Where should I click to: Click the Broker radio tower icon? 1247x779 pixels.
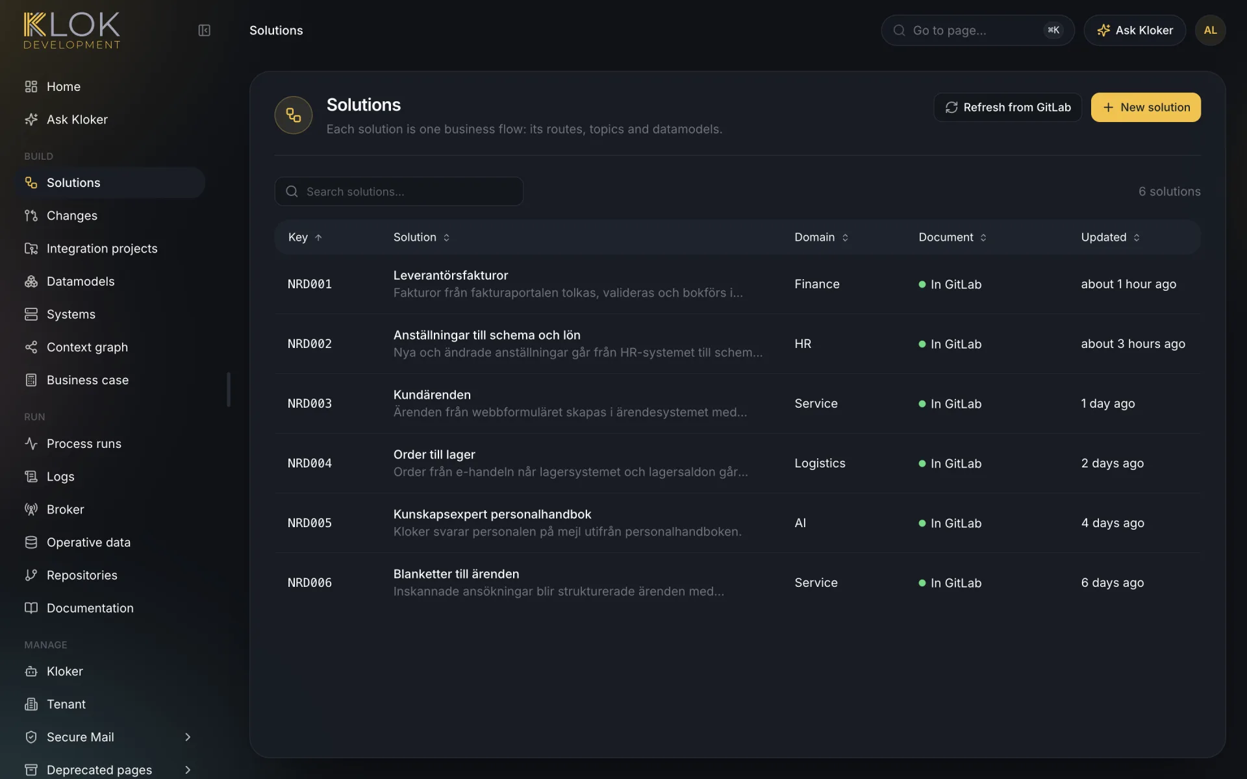(31, 510)
